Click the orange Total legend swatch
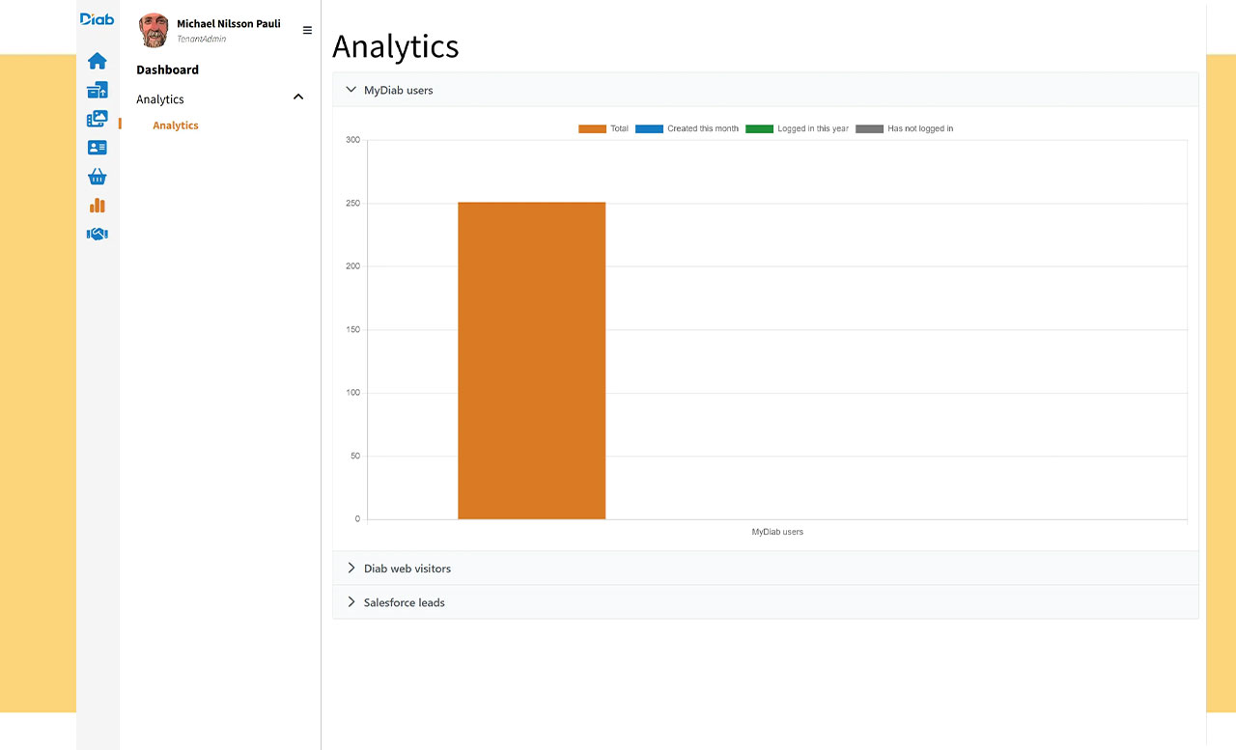1236x750 pixels. tap(592, 128)
